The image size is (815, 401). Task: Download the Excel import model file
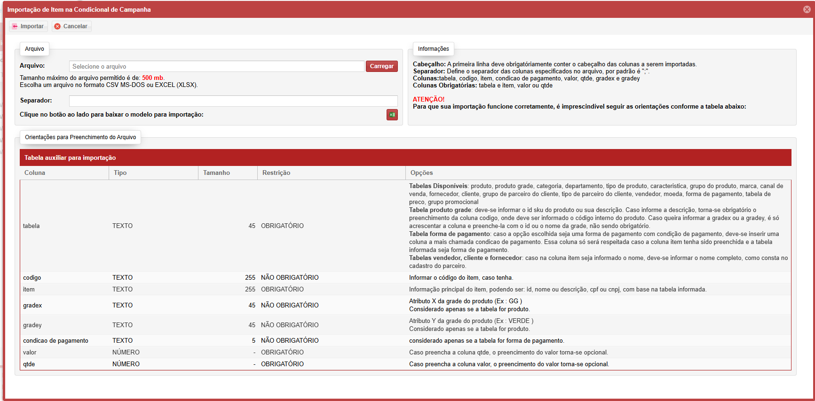click(392, 115)
